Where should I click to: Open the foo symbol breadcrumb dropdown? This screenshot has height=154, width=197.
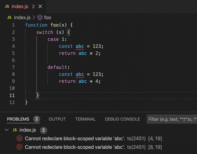click(47, 17)
